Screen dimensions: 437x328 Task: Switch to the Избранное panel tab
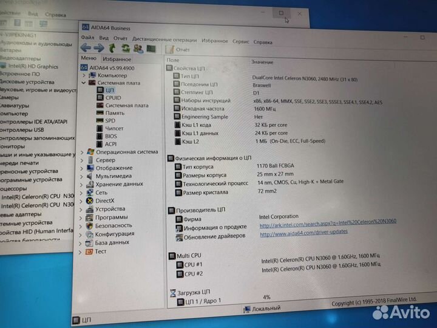coord(117,59)
